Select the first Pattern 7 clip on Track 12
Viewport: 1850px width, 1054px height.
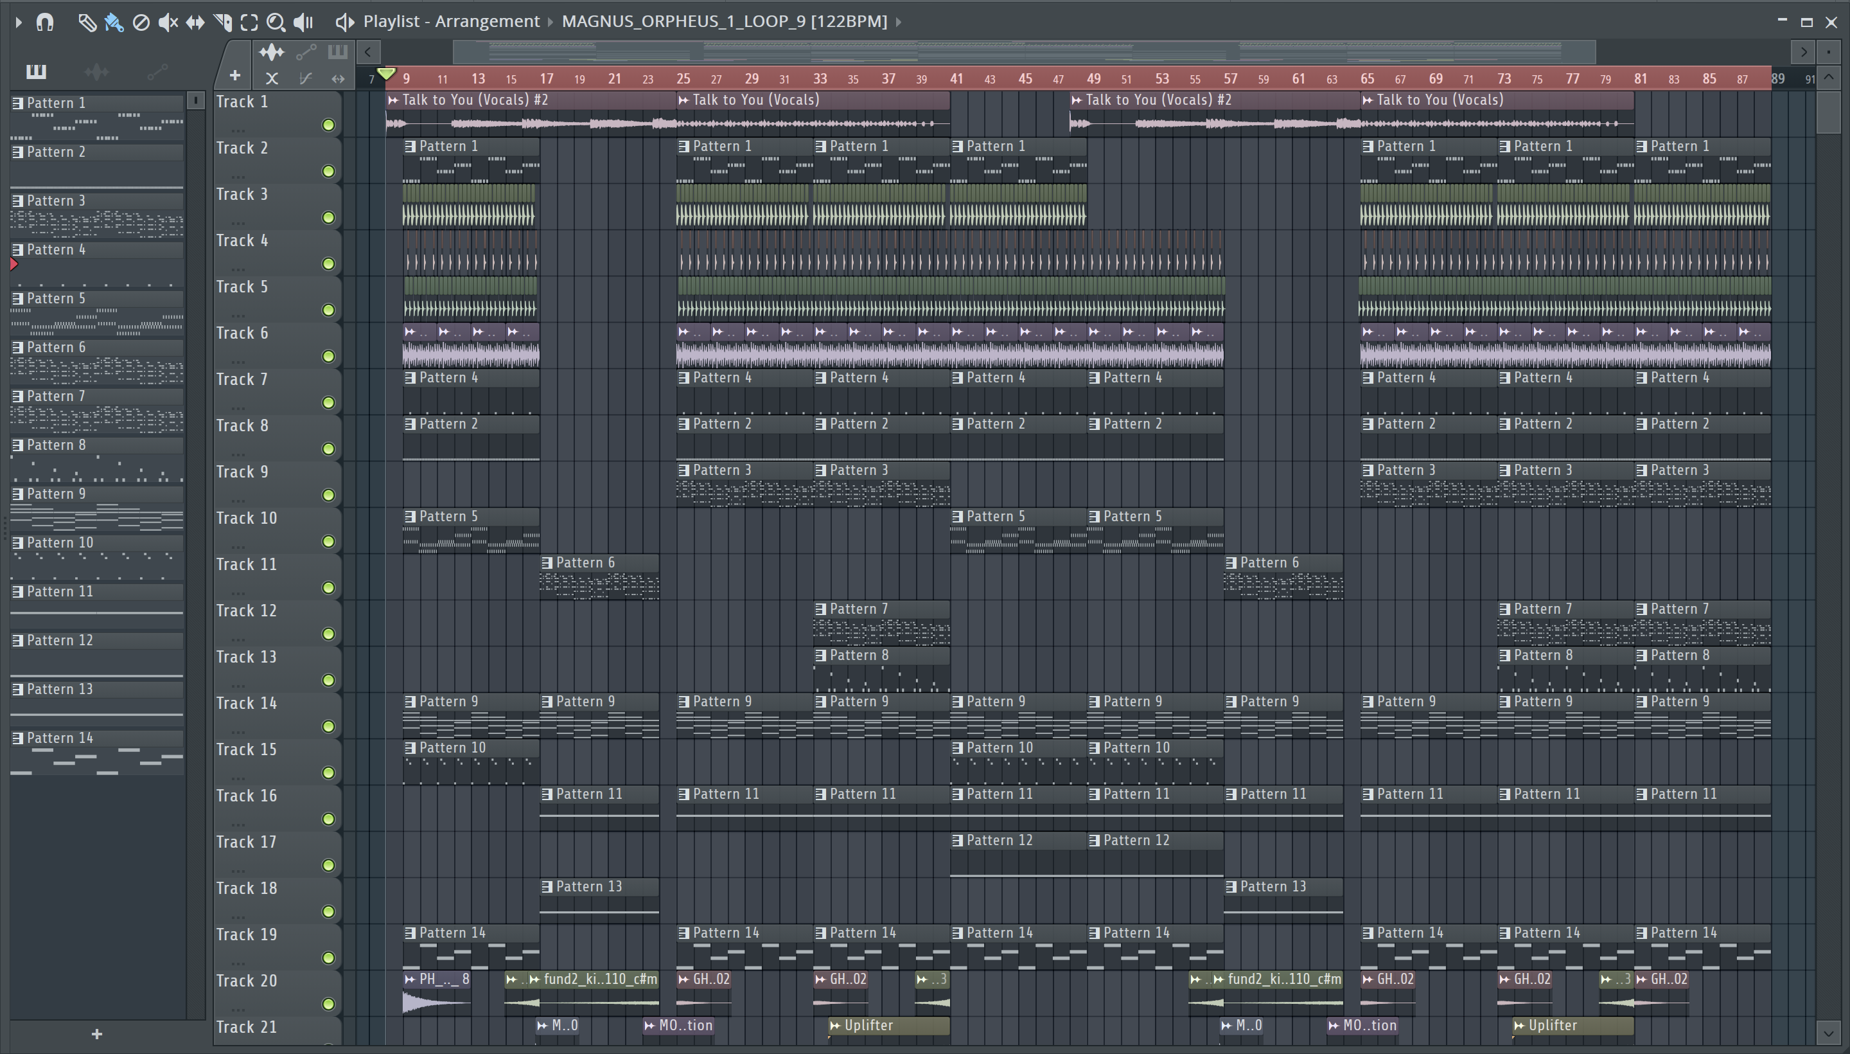click(x=881, y=624)
